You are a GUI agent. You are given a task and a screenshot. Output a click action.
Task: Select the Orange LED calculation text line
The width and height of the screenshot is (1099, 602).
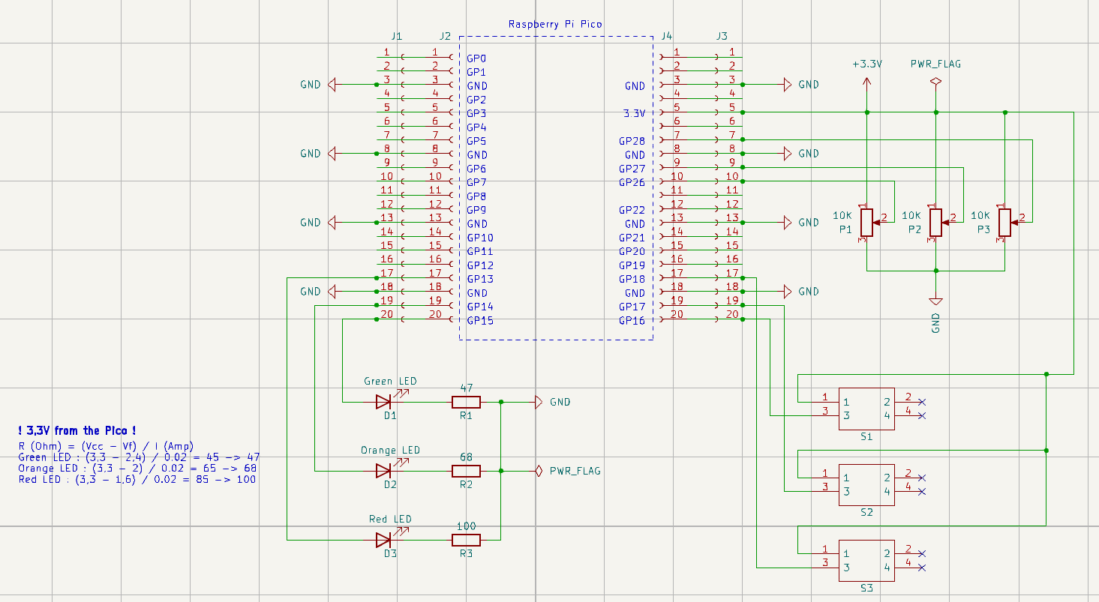pyautogui.click(x=137, y=468)
